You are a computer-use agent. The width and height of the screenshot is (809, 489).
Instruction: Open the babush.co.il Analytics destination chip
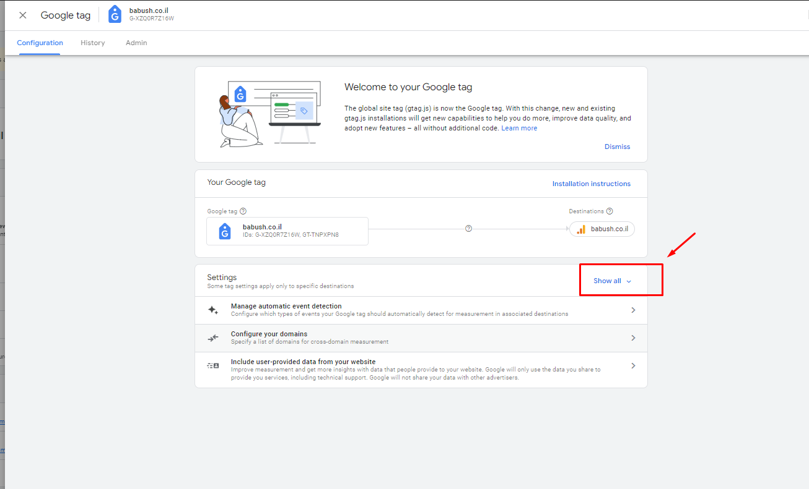(x=602, y=229)
